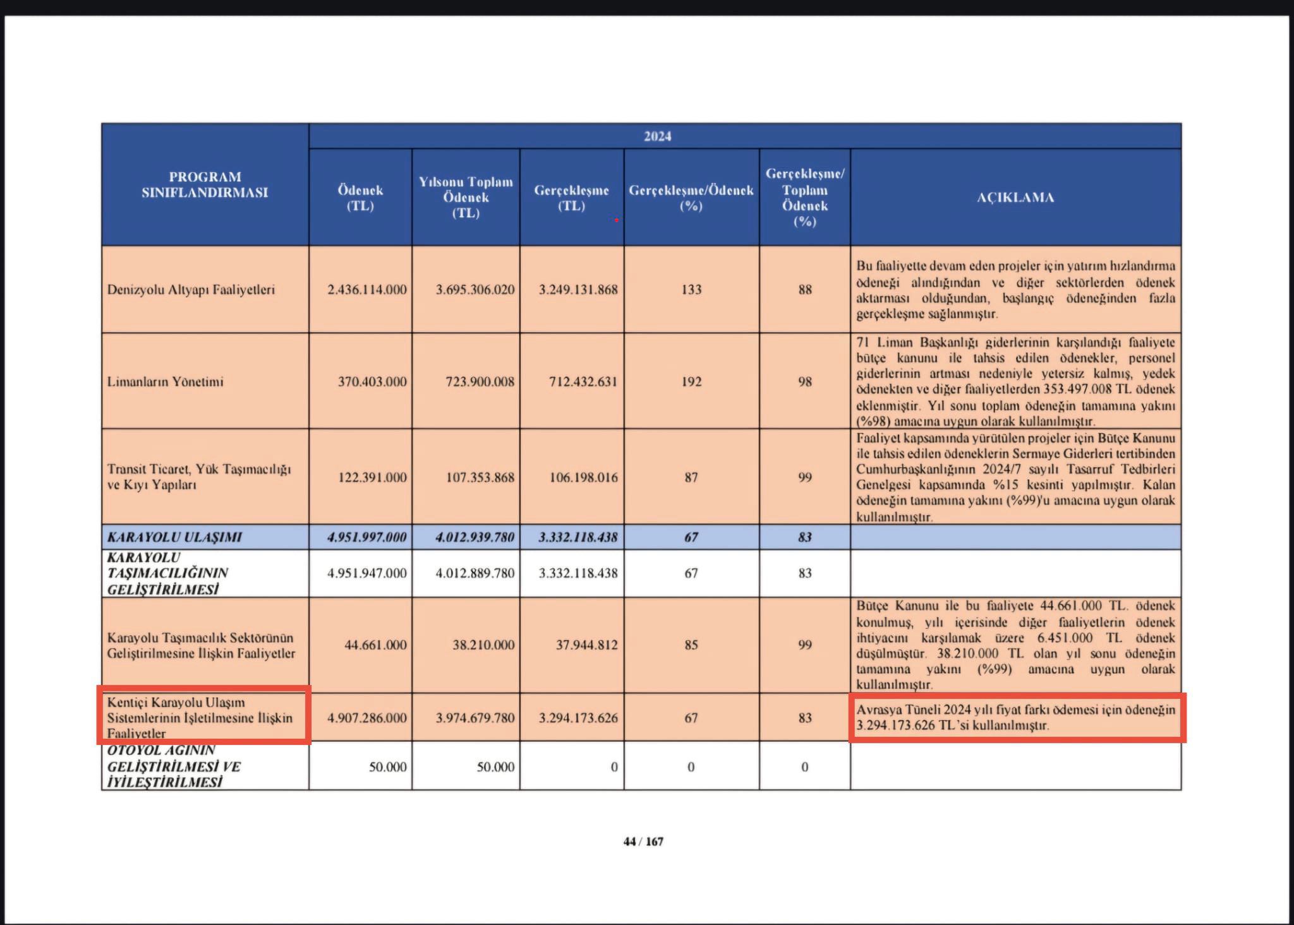Image resolution: width=1294 pixels, height=925 pixels.
Task: Click the PROGRAM SINIFLANDIRMASI column header
Action: 205,185
